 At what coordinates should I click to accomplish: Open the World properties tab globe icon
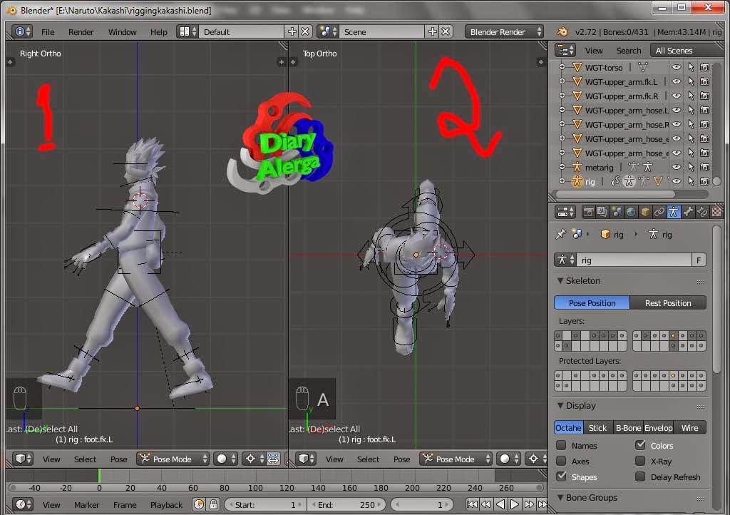[x=631, y=212]
